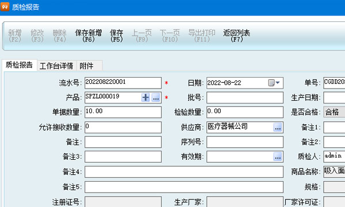
Task: Click the 序列号 input field
Action: tap(245, 142)
